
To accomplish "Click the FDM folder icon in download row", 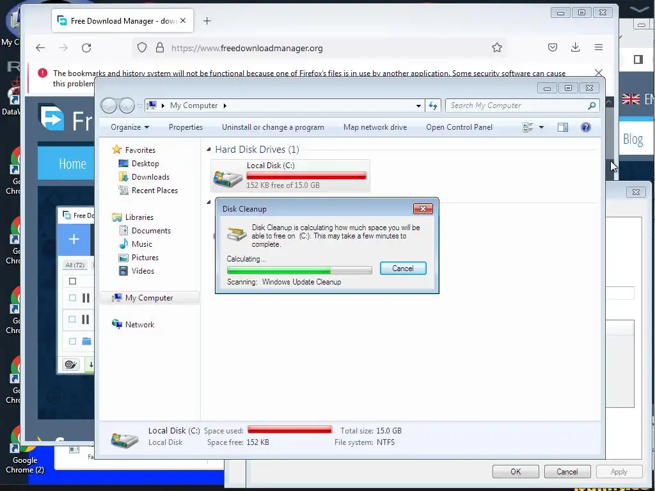I will pyautogui.click(x=86, y=341).
